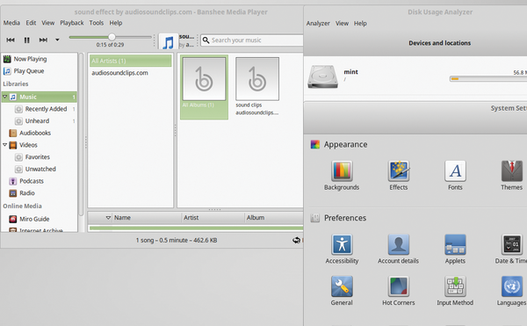This screenshot has height=326, width=527.
Task: Open Backgrounds in System Settings
Action: [342, 176]
